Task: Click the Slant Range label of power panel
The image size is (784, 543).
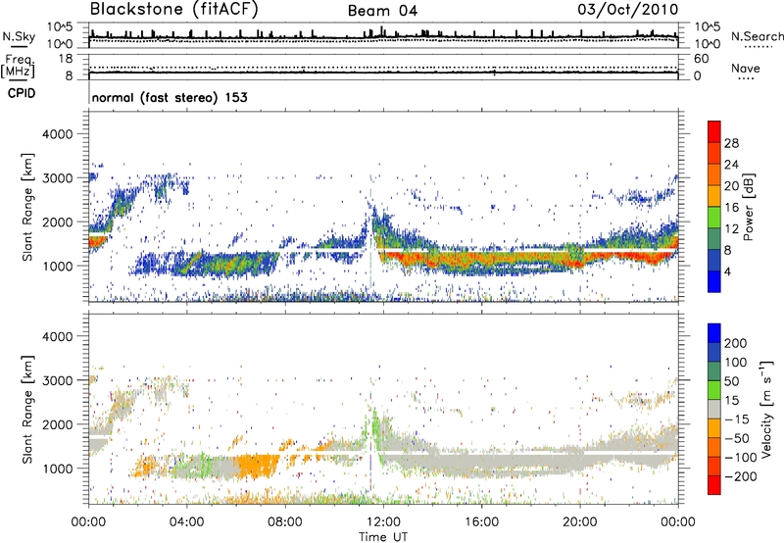Action: click(x=27, y=207)
